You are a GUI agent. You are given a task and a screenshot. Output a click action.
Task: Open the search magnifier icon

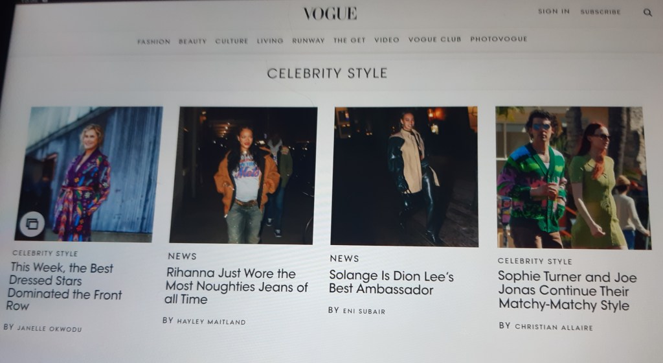coord(647,12)
